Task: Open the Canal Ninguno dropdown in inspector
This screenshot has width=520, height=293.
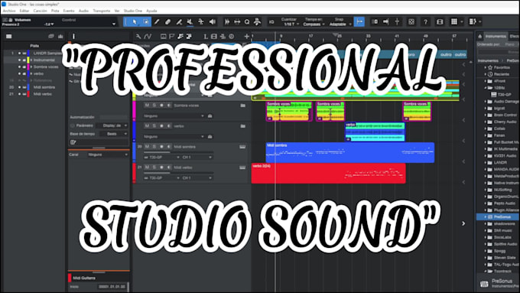Action: 108,155
